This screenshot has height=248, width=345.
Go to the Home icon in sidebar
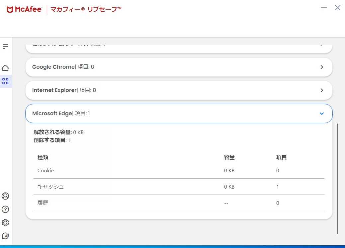5,68
